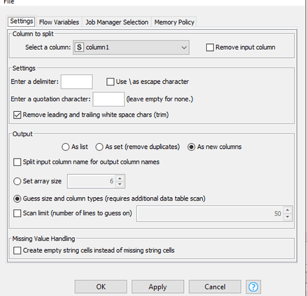
Task: Select the Set array size radio button
Action: [17, 181]
